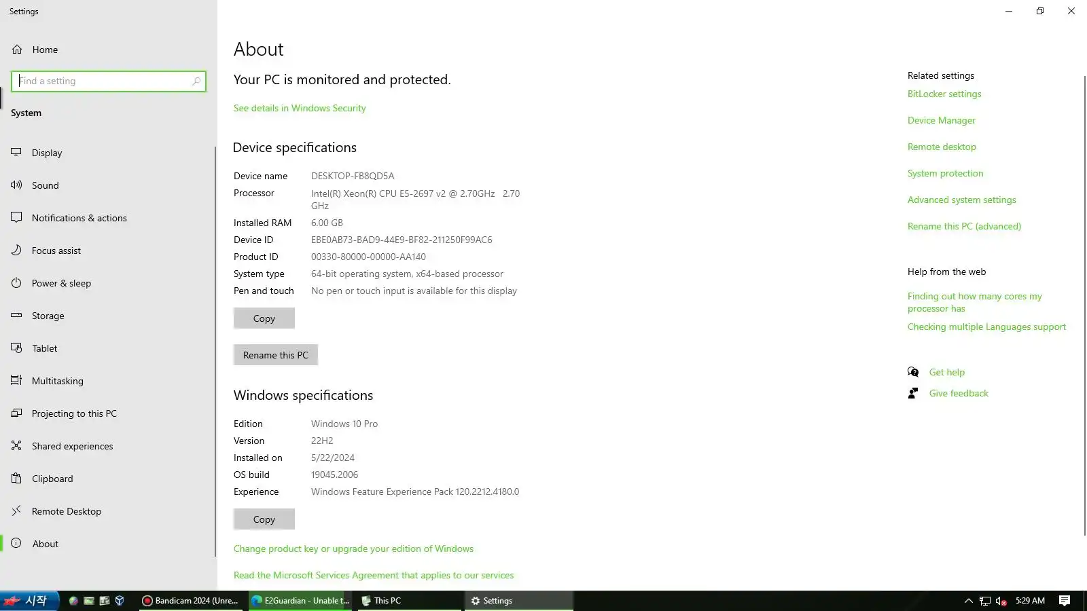1087x611 pixels.
Task: Click the Home house icon
Action: click(17, 50)
